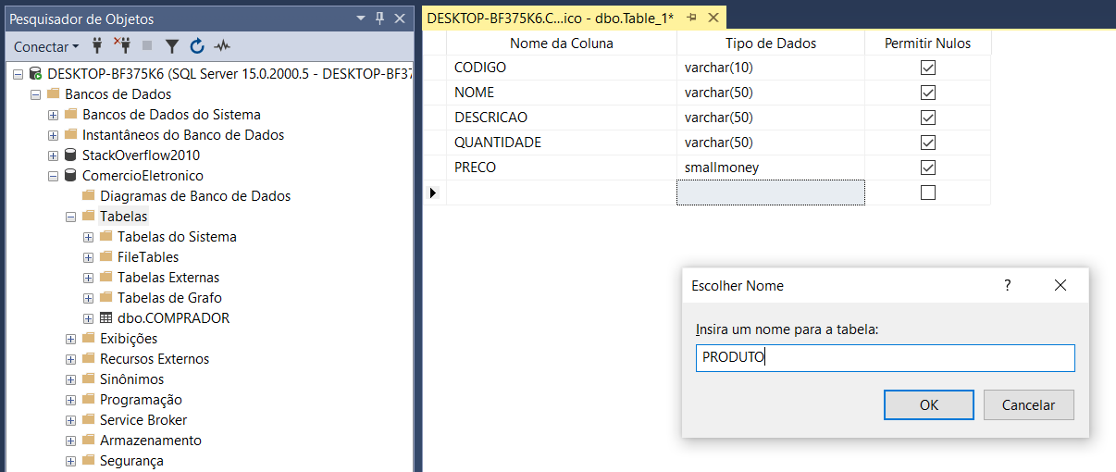
Task: Expand the StackOverflow2010 database node
Action: click(x=53, y=155)
